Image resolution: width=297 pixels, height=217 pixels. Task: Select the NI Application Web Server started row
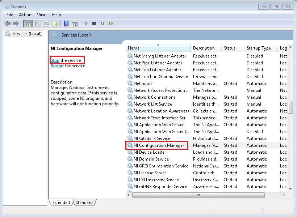207,125
